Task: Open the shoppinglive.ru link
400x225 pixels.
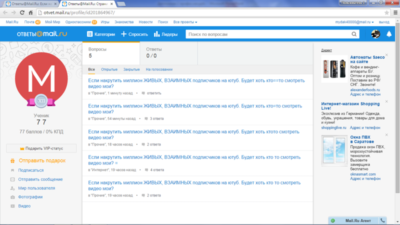Action: [x=333, y=128]
